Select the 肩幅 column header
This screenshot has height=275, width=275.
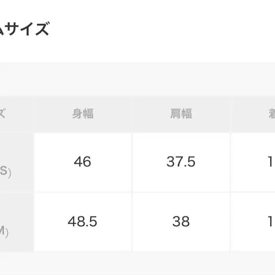pyautogui.click(x=181, y=114)
